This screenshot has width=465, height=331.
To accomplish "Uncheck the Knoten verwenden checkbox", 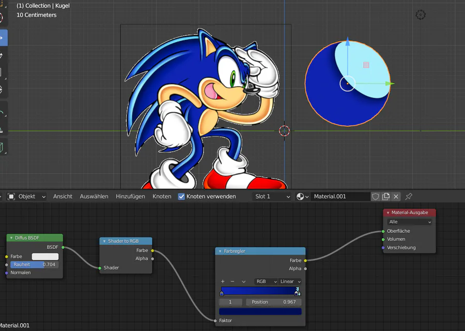I will [x=181, y=196].
